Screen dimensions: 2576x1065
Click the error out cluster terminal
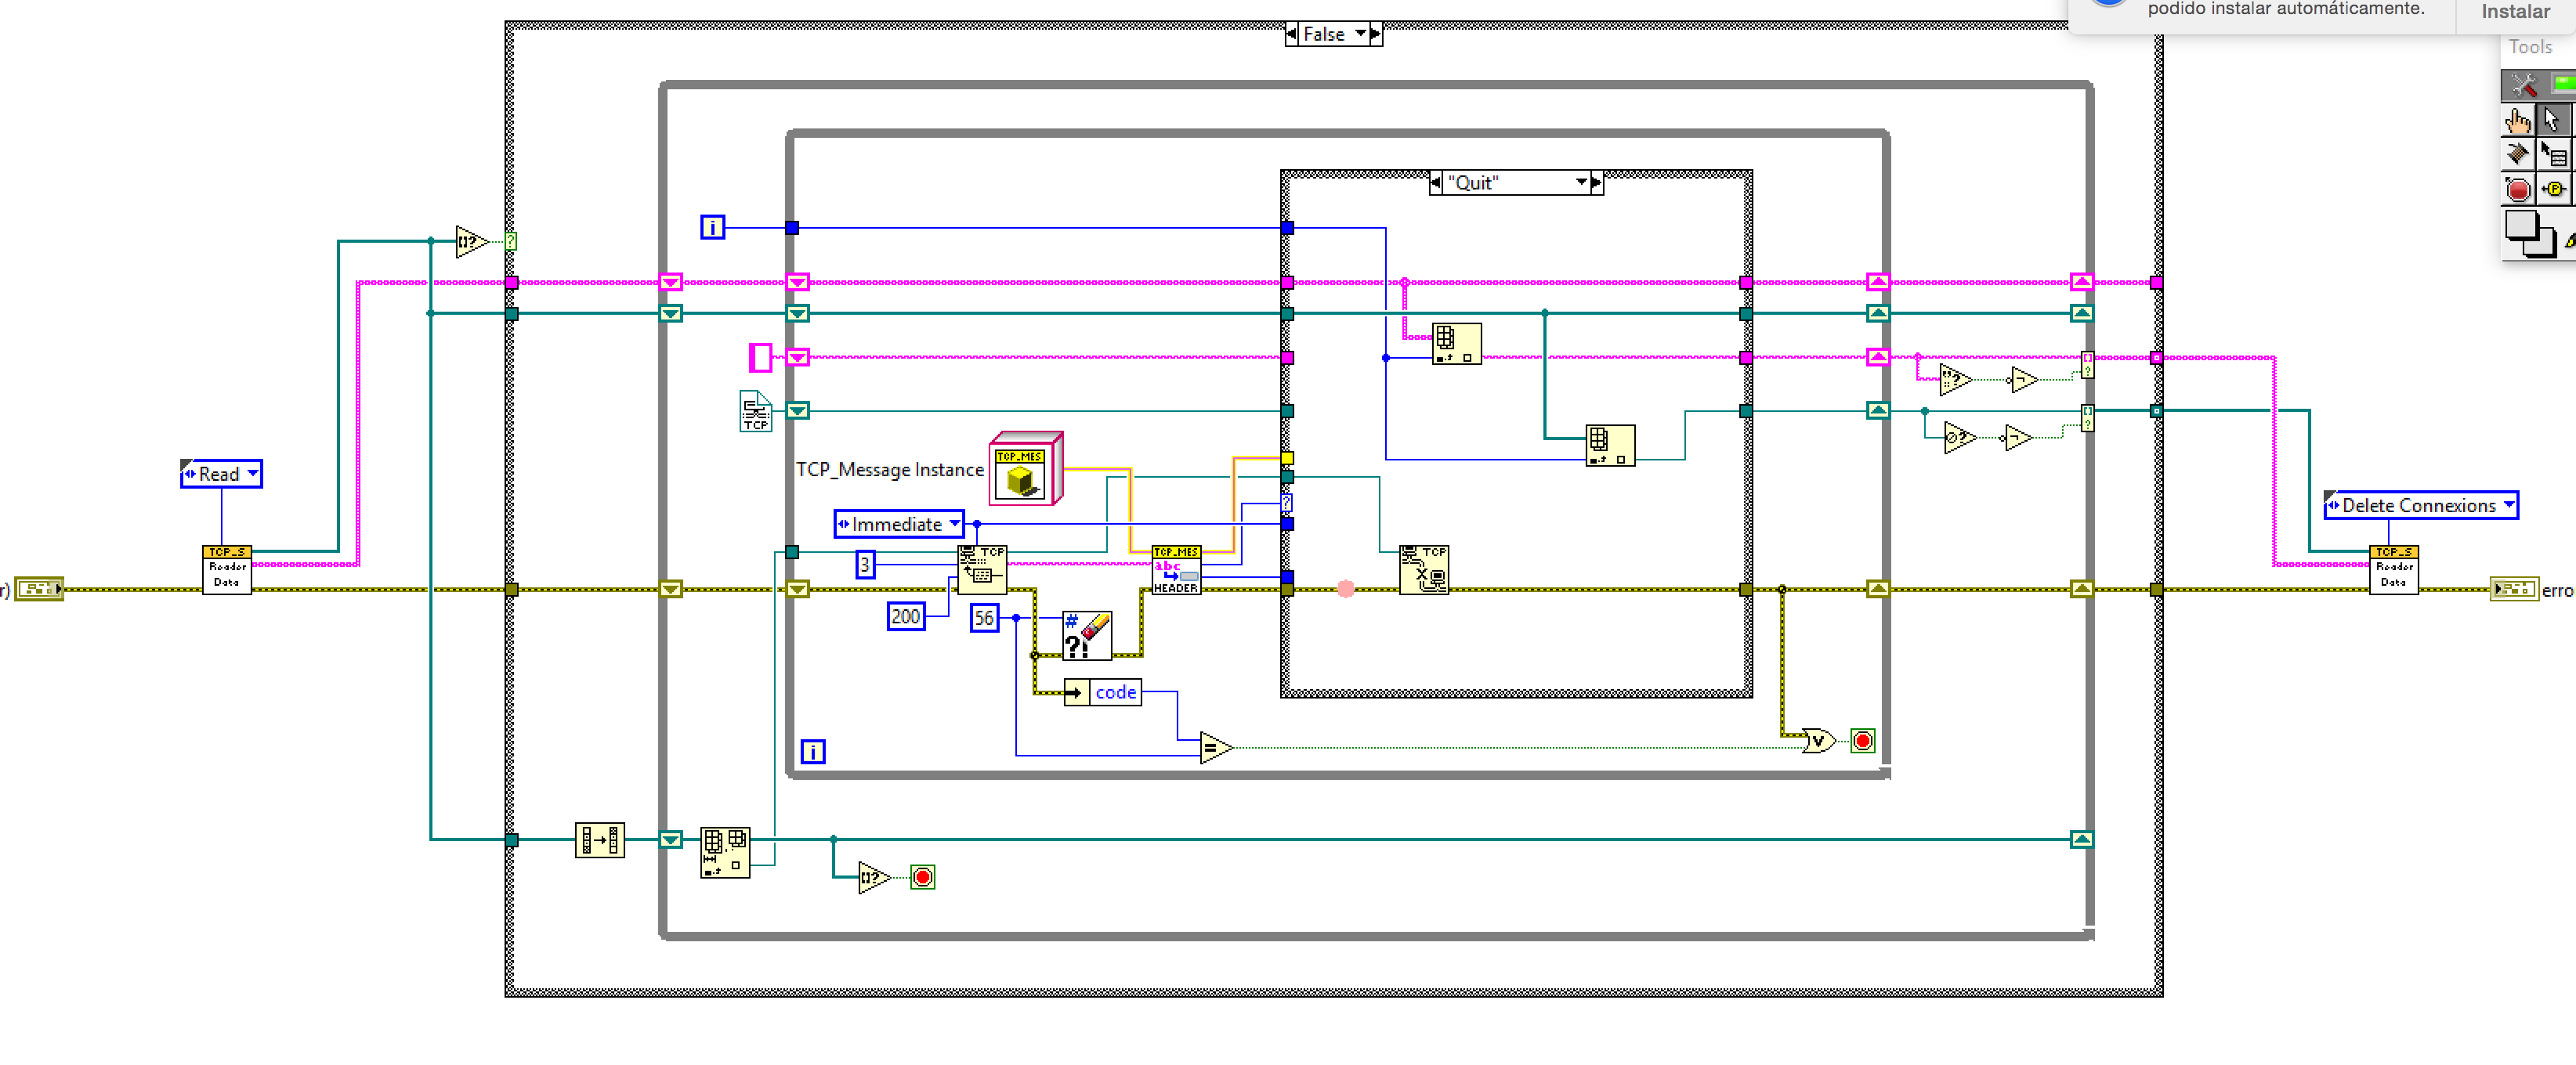coord(2514,589)
